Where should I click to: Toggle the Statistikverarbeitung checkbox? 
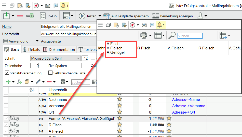click(x=7, y=73)
